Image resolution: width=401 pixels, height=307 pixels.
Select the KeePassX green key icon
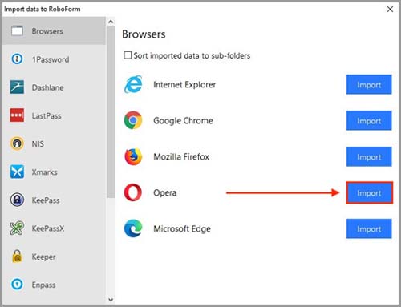pyautogui.click(x=17, y=228)
